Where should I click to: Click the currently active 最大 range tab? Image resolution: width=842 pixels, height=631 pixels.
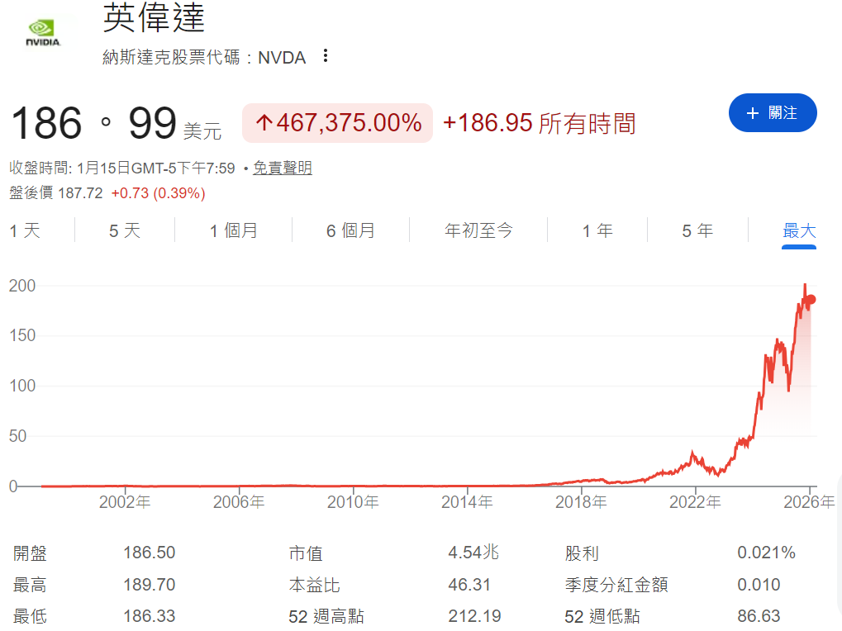(x=798, y=231)
